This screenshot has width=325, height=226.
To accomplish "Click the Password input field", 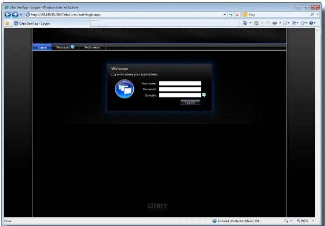I will coord(180,89).
